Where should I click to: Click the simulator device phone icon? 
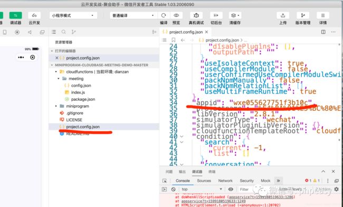(5, 32)
